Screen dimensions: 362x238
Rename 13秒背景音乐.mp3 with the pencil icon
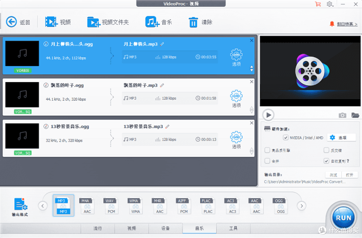(167, 127)
